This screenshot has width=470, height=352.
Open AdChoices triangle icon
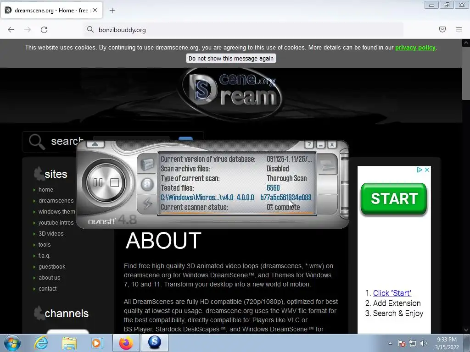(420, 170)
